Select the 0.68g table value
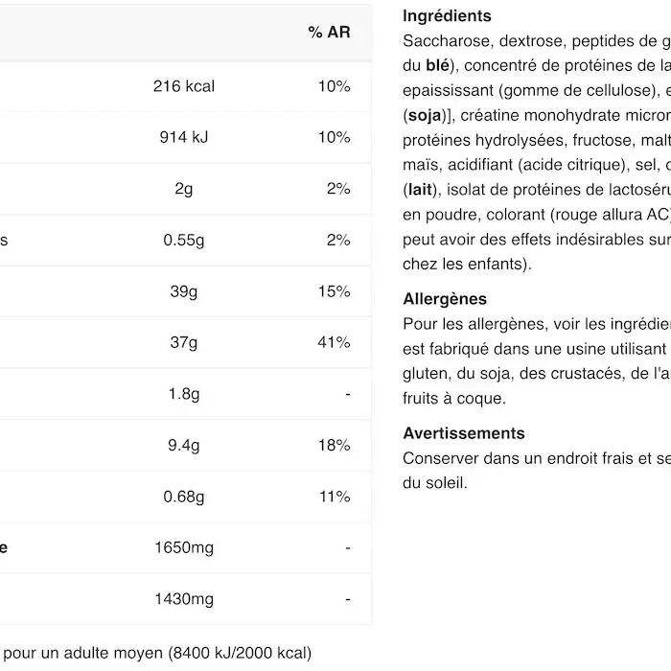The image size is (671, 671). 183,497
